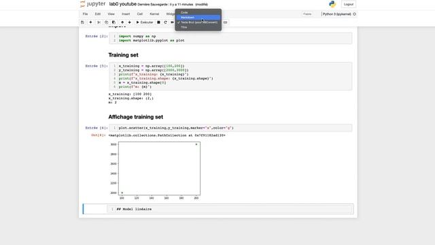
Task: Open the command palette keyboard icon
Action: pyautogui.click(x=225, y=22)
